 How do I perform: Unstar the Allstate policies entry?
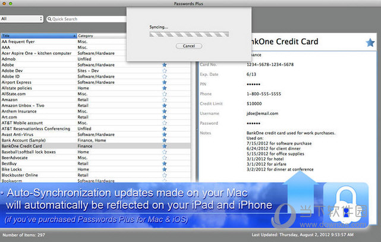click(165, 88)
